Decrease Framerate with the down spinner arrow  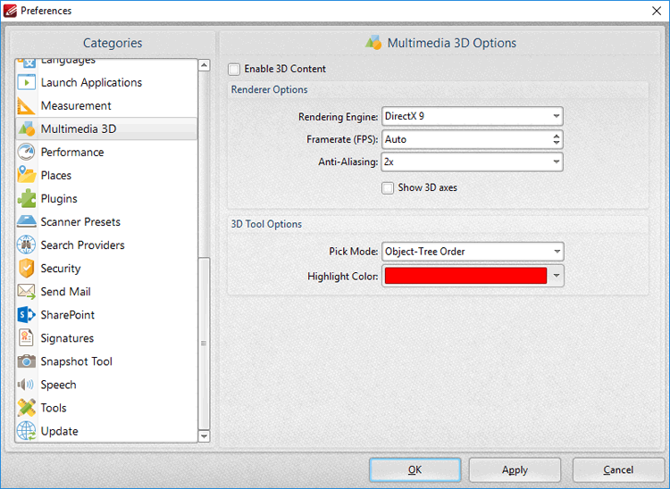pyautogui.click(x=557, y=143)
